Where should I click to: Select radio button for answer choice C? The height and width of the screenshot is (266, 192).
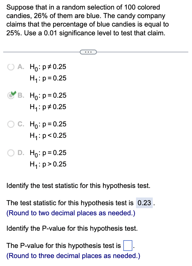[x=11, y=124]
